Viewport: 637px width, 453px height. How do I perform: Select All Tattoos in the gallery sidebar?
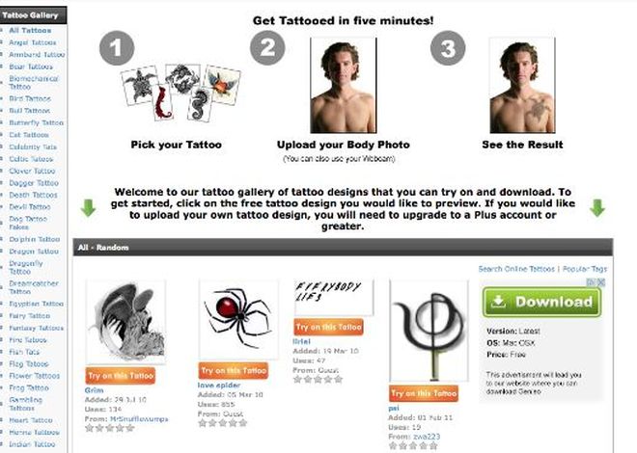click(30, 31)
